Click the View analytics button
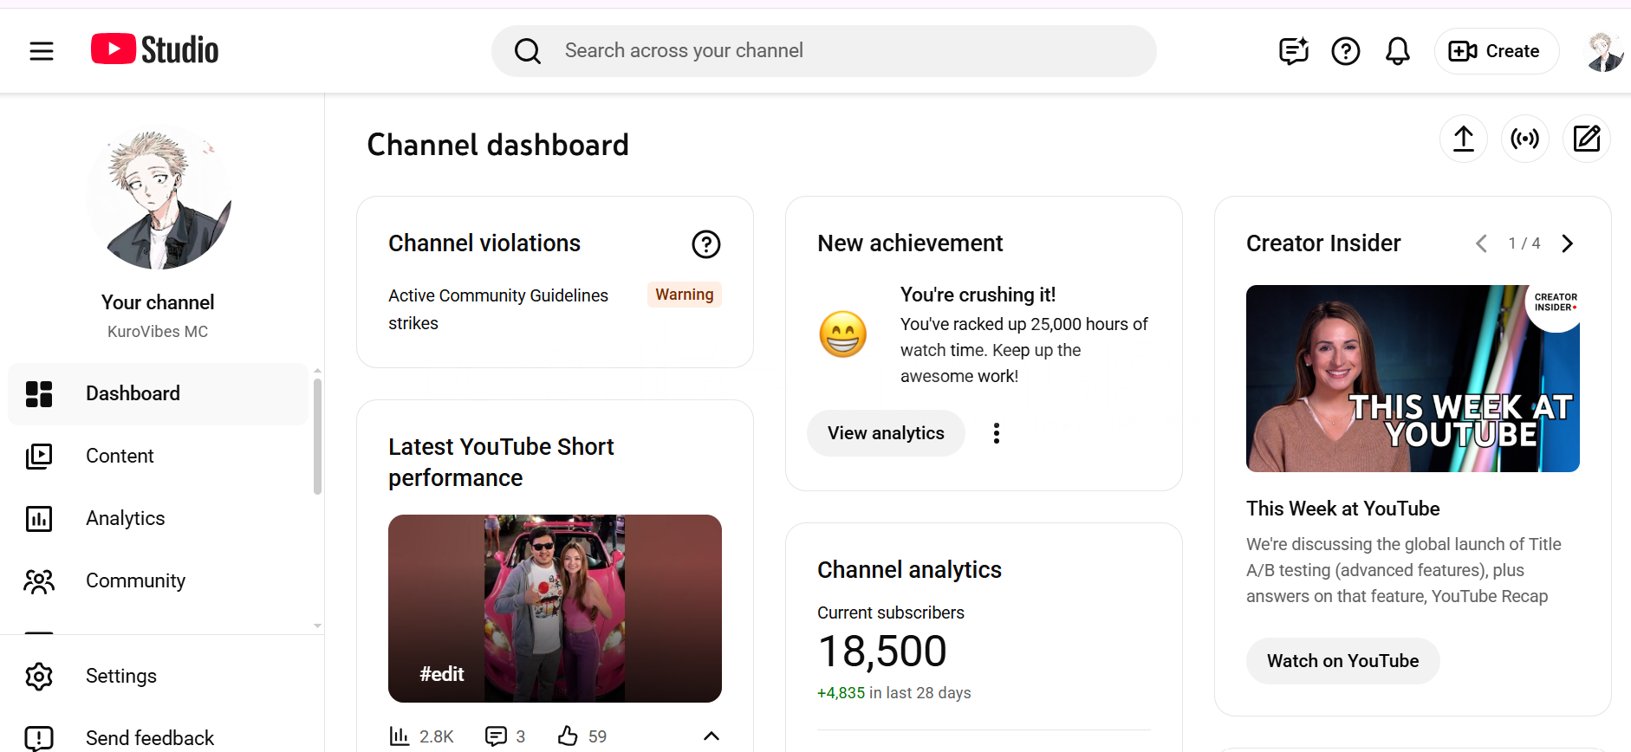This screenshot has height=752, width=1631. 886,433
